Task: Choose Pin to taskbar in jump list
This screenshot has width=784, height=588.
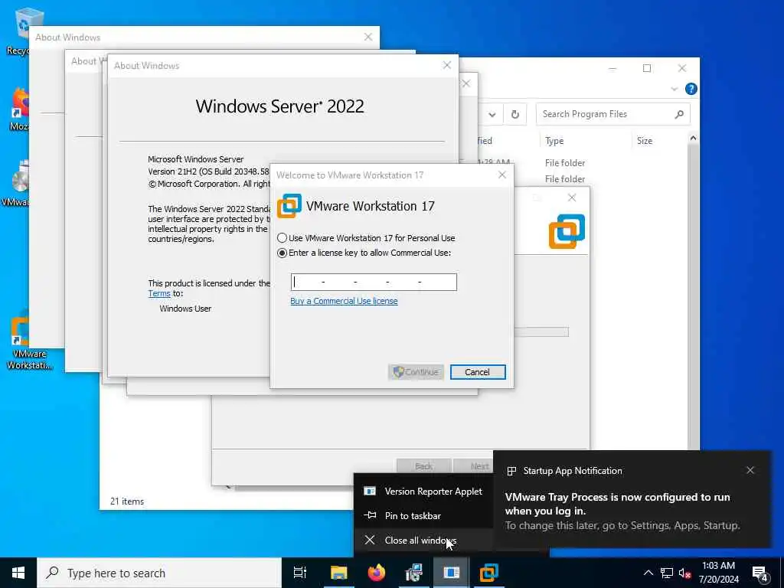Action: (x=423, y=515)
